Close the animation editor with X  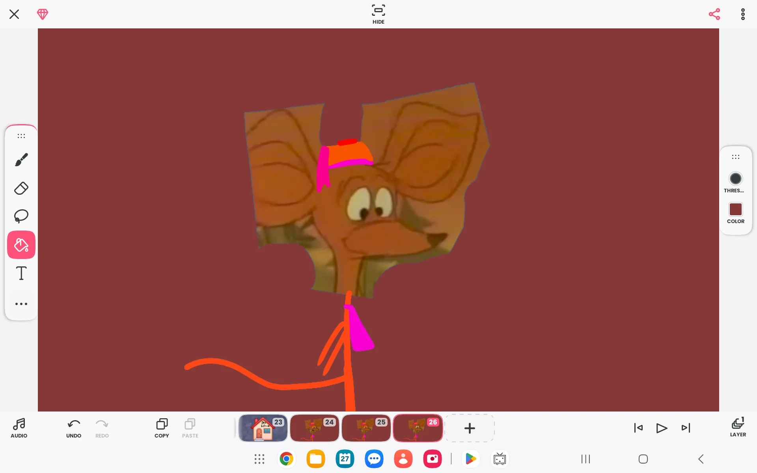click(14, 14)
